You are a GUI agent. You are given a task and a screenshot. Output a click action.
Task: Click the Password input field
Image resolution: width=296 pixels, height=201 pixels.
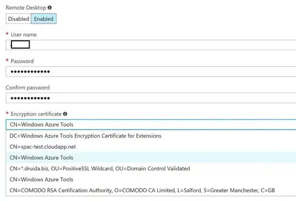(151, 72)
